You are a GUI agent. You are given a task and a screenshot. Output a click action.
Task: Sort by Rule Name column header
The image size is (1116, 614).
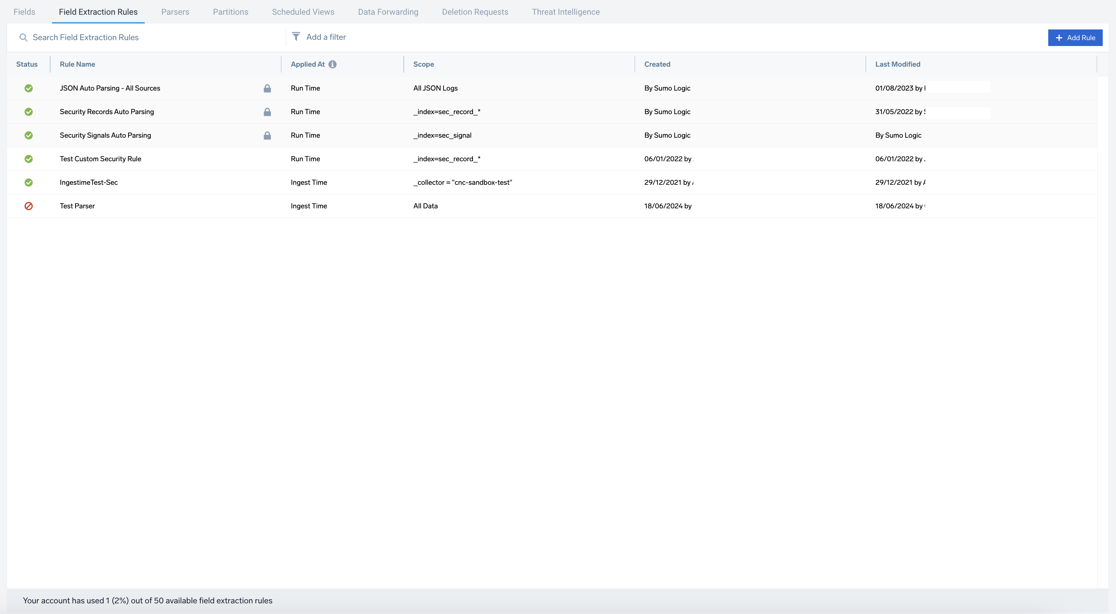(x=77, y=64)
